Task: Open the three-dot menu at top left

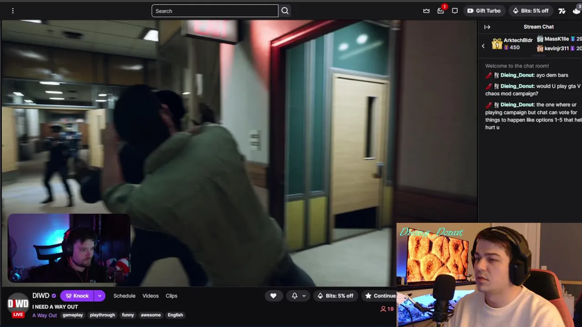Action: tap(13, 11)
